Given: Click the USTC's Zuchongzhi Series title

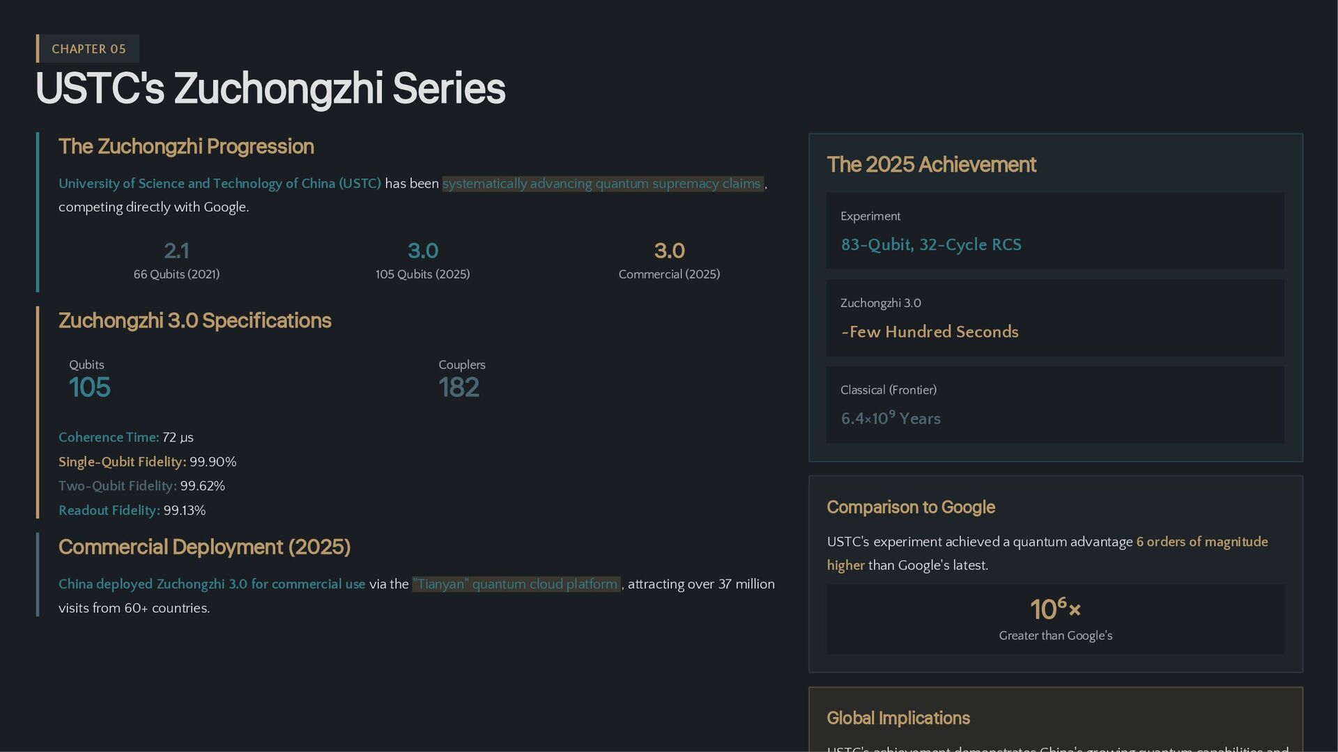Looking at the screenshot, I should pyautogui.click(x=270, y=88).
